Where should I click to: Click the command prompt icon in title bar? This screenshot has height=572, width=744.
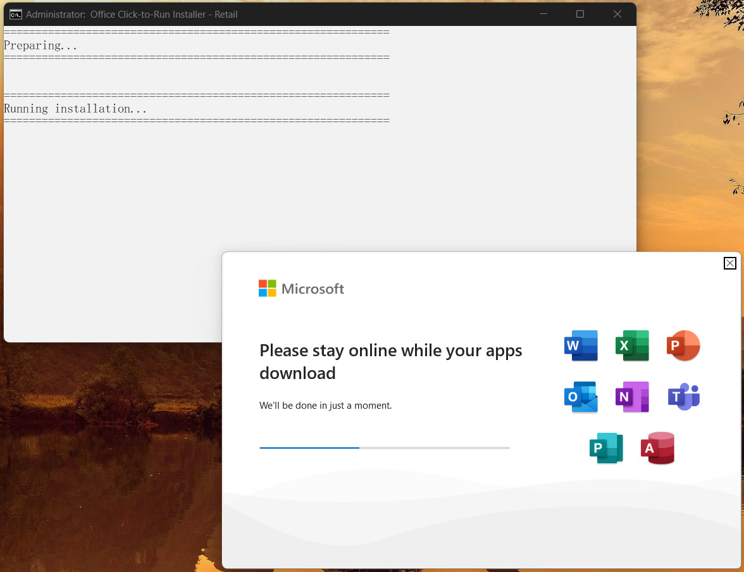[x=16, y=15]
